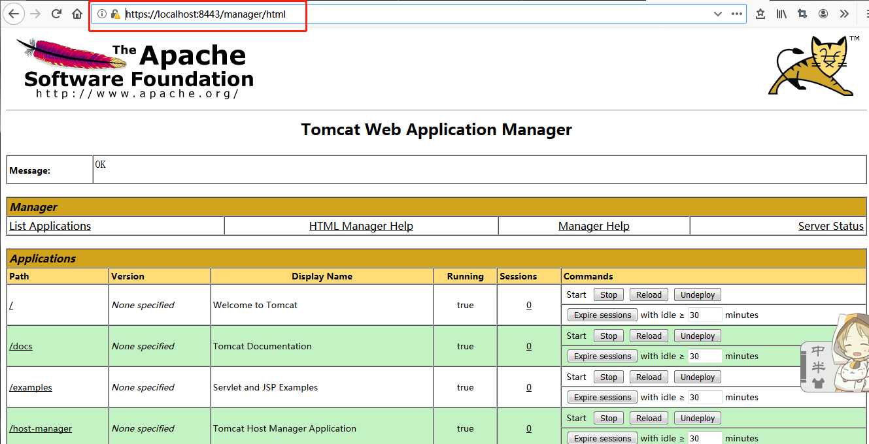The width and height of the screenshot is (869, 444).
Task: Click the screenshot crop toolbar icon
Action: [x=802, y=14]
